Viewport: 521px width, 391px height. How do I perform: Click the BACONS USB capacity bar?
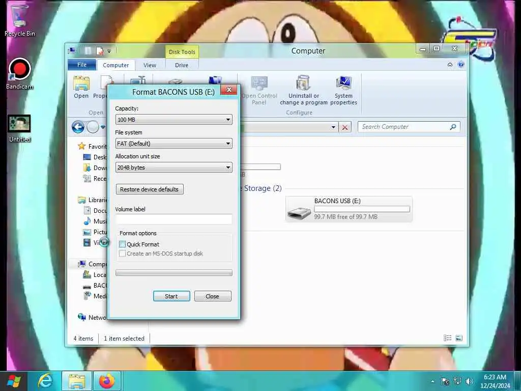[362, 209]
